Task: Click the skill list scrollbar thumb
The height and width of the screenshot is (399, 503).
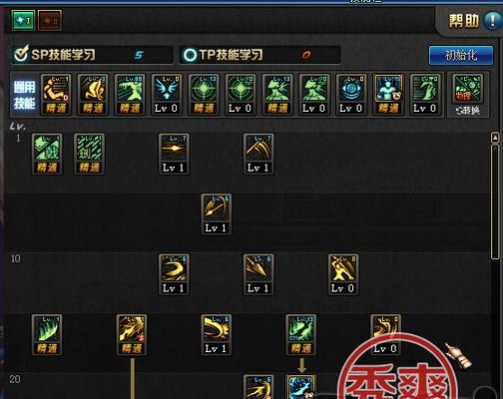Action: point(495,201)
